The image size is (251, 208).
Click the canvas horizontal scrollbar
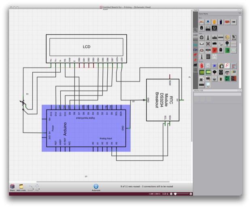(x=103, y=182)
